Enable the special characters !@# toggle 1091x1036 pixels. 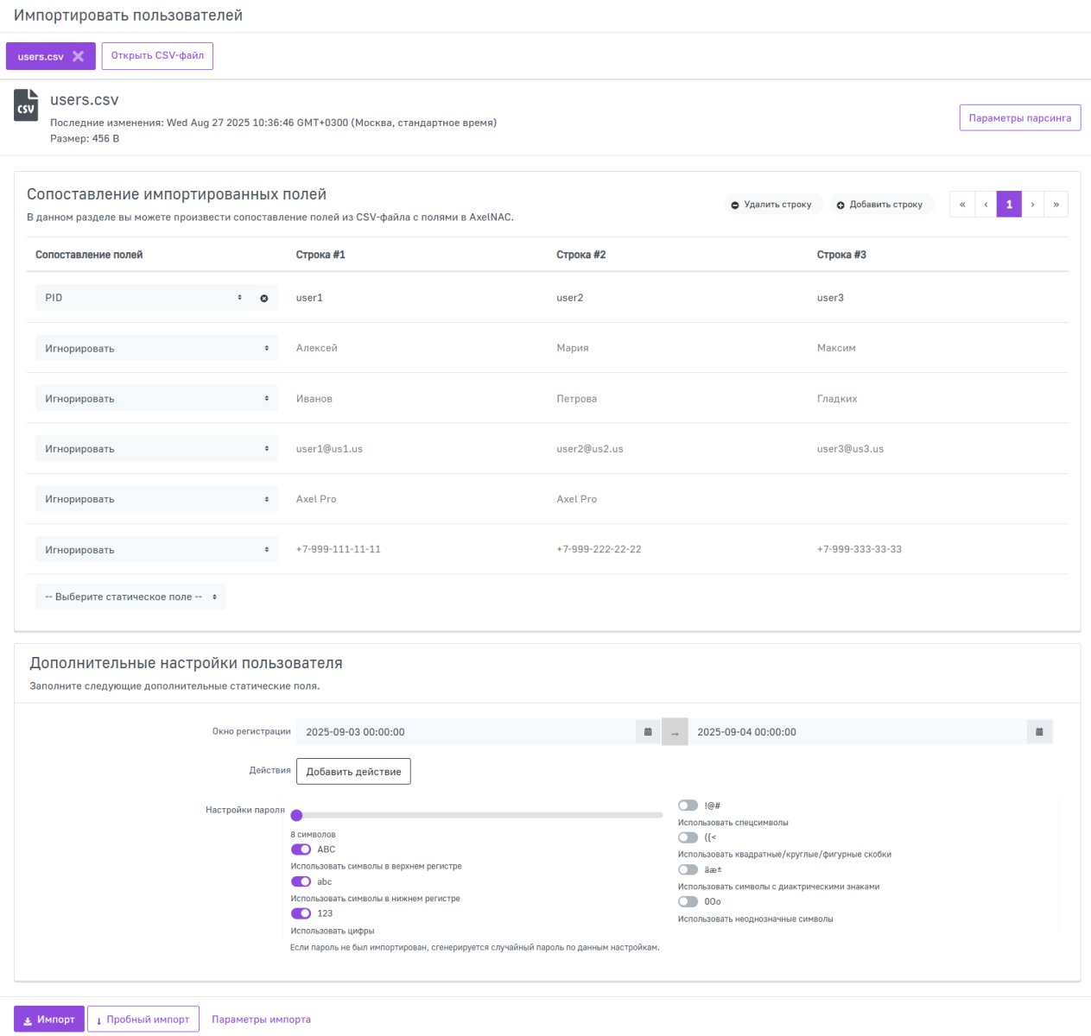[x=688, y=805]
